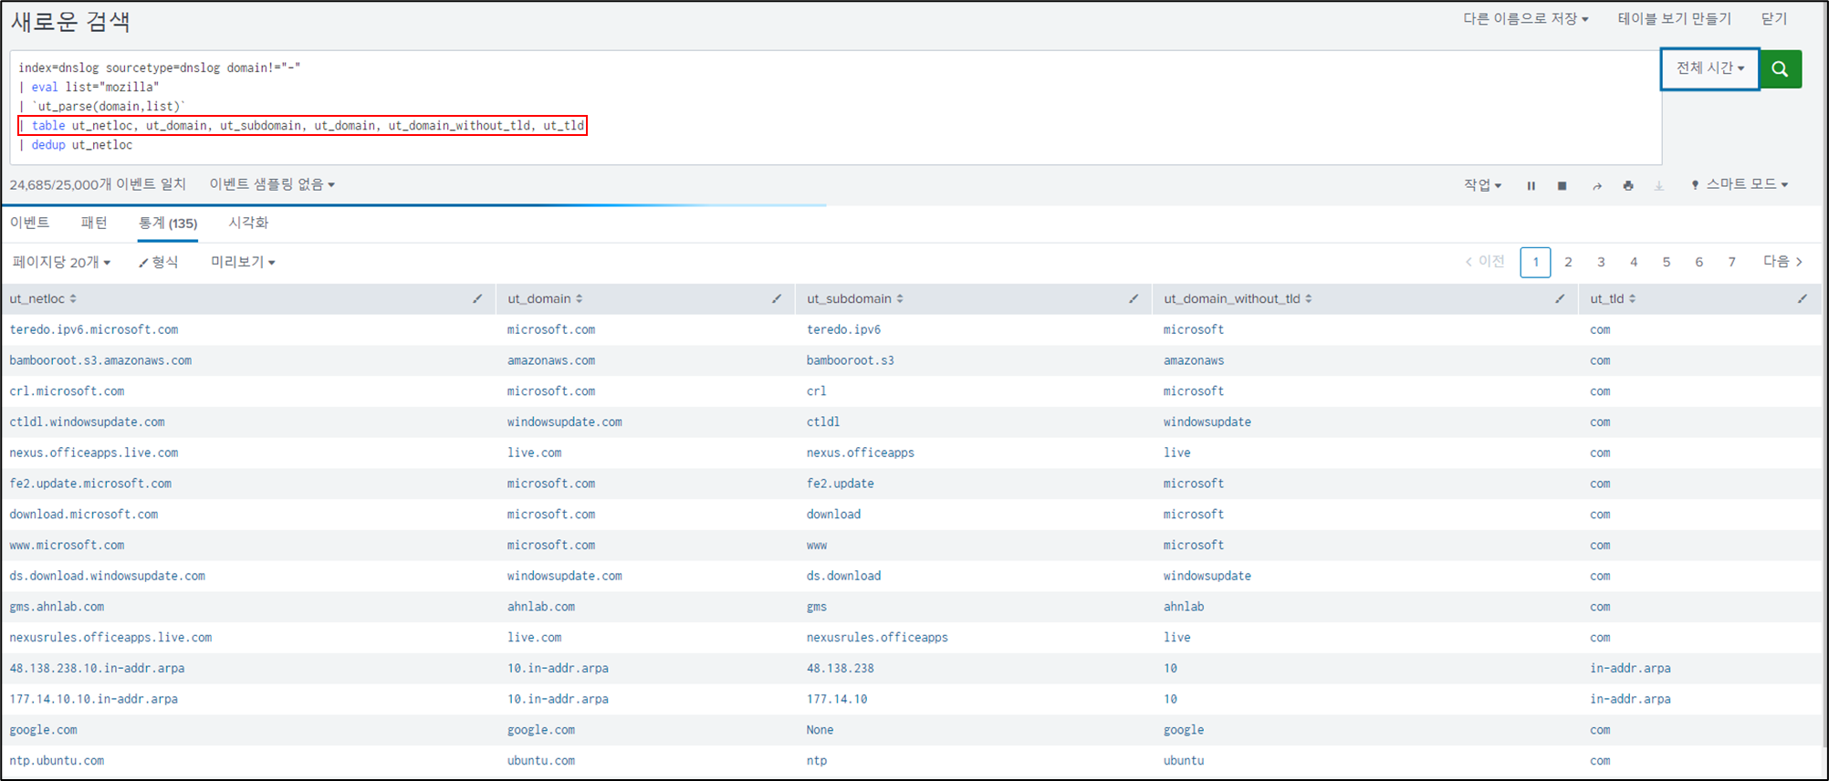Go to results page 4
This screenshot has height=781, width=1829.
tap(1634, 262)
